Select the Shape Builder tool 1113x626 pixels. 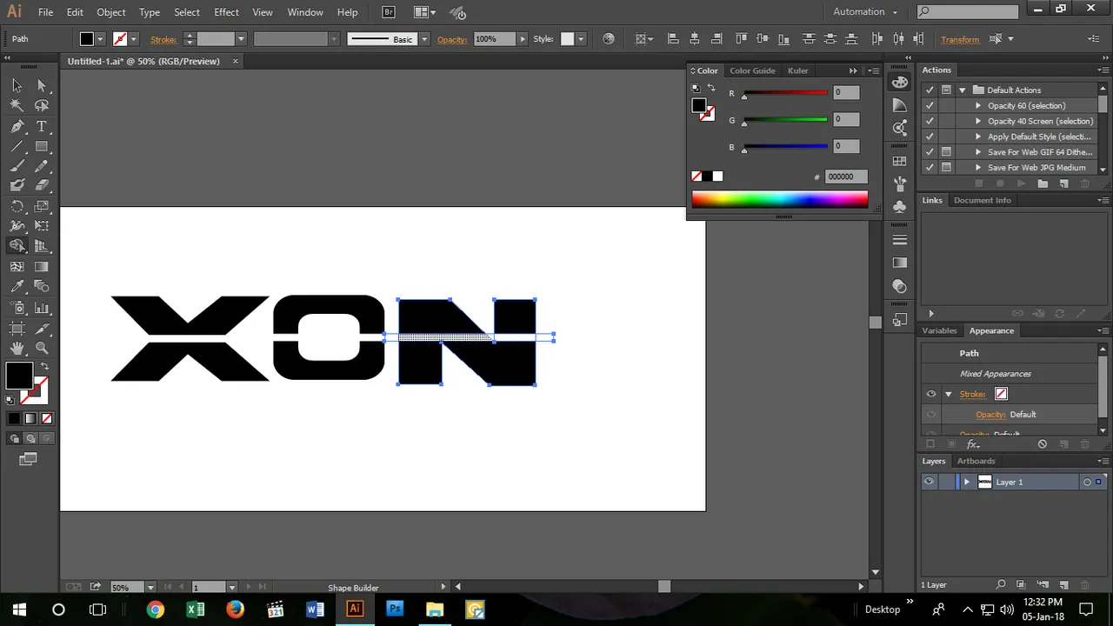[17, 246]
